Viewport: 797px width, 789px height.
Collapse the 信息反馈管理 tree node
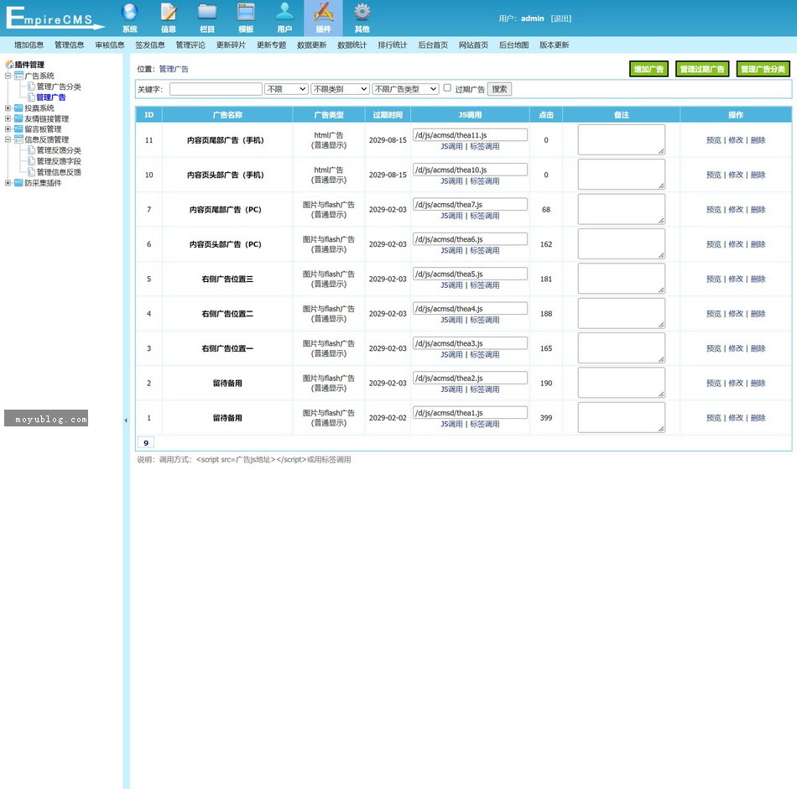pyautogui.click(x=8, y=139)
